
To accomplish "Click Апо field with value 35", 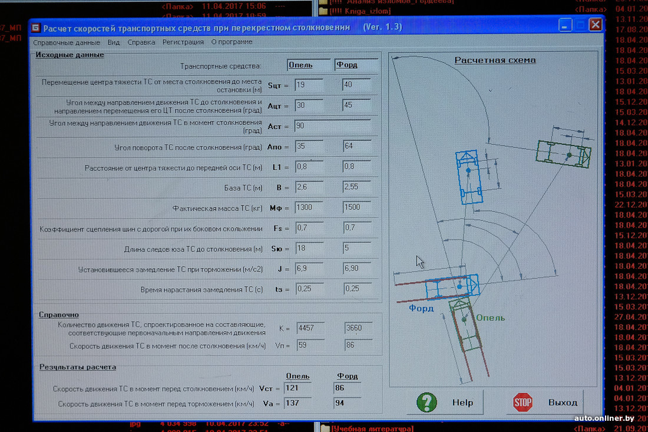I will (x=309, y=146).
